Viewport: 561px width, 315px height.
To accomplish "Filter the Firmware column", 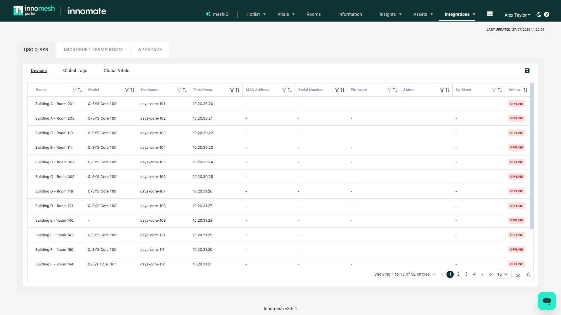I will click(x=389, y=90).
